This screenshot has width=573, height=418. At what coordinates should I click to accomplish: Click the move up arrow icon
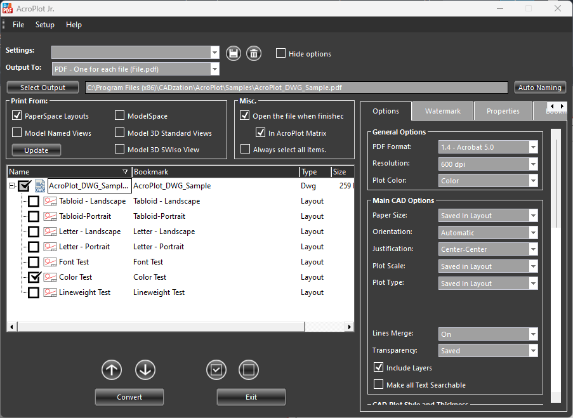[112, 370]
